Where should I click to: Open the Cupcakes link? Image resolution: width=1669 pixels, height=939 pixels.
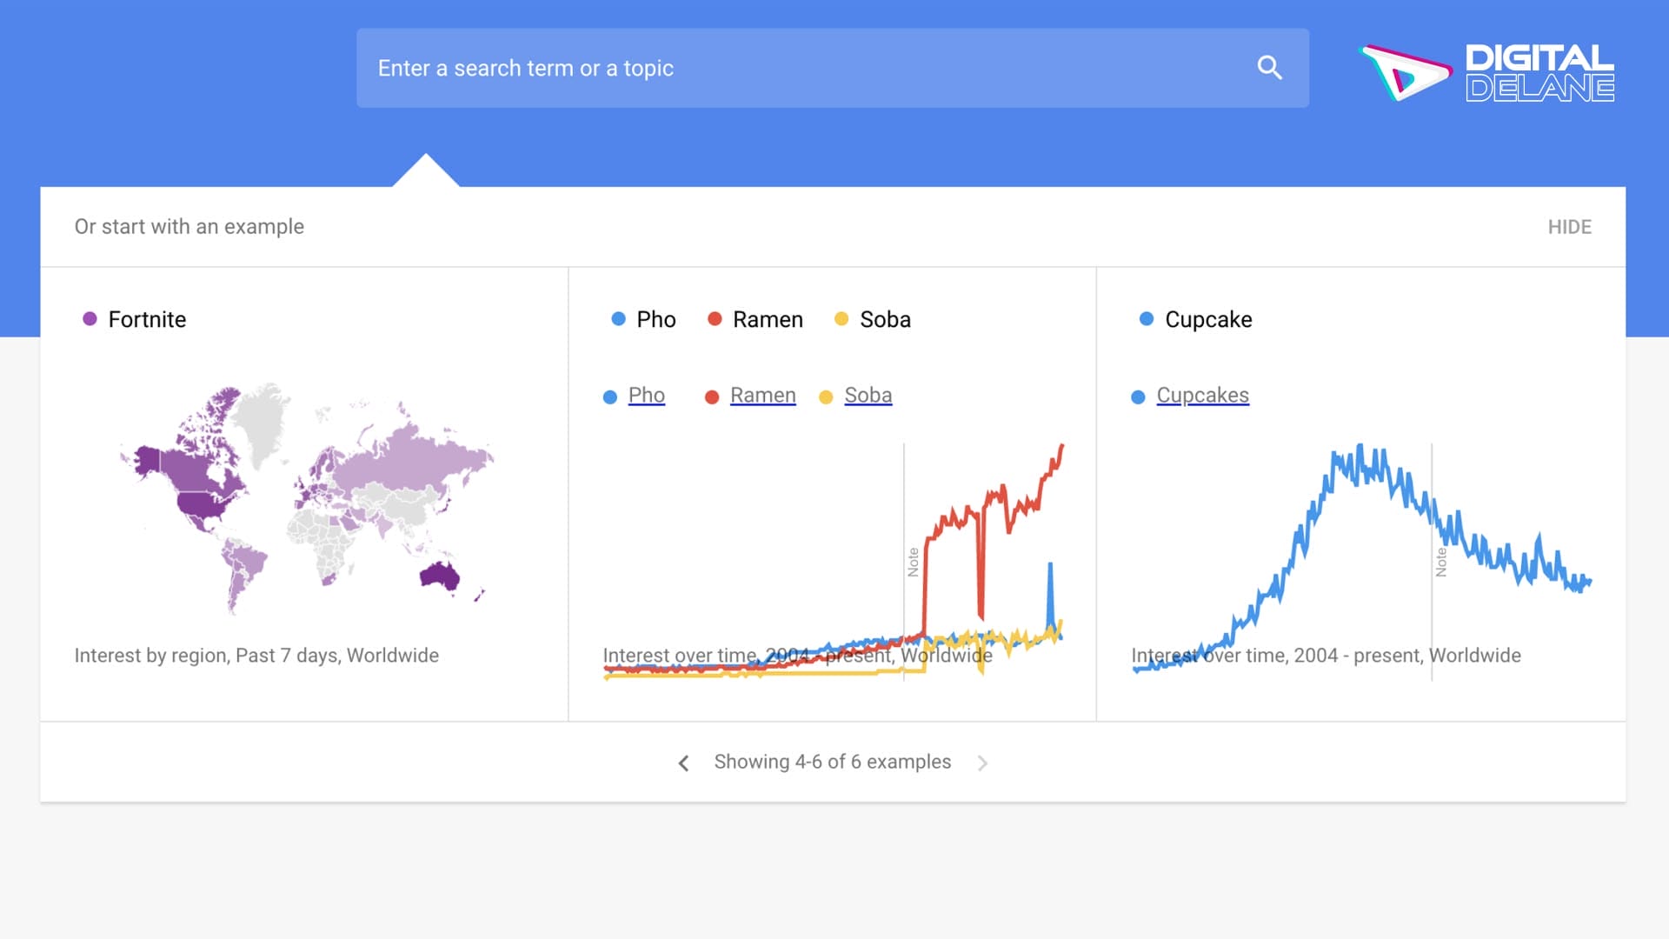pos(1202,396)
